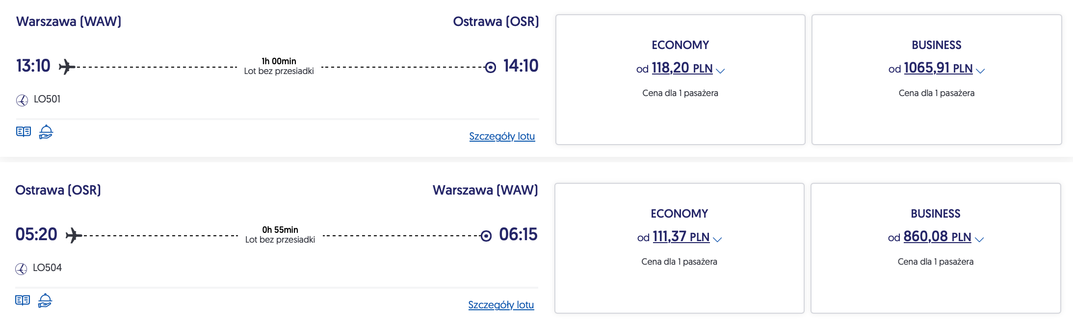Click the arrival marker icon before 06:15
The width and height of the screenshot is (1073, 323).
(486, 236)
